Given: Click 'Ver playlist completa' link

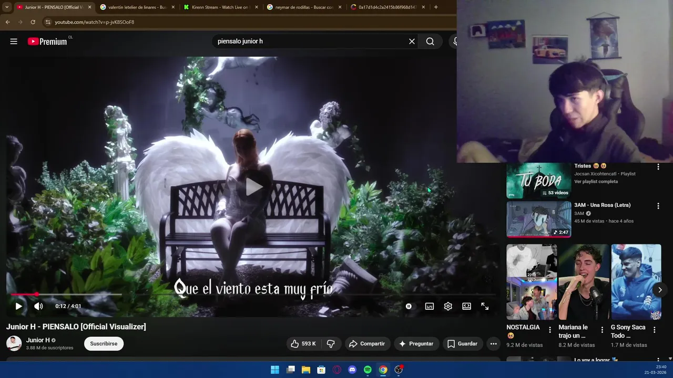Looking at the screenshot, I should 596,182.
